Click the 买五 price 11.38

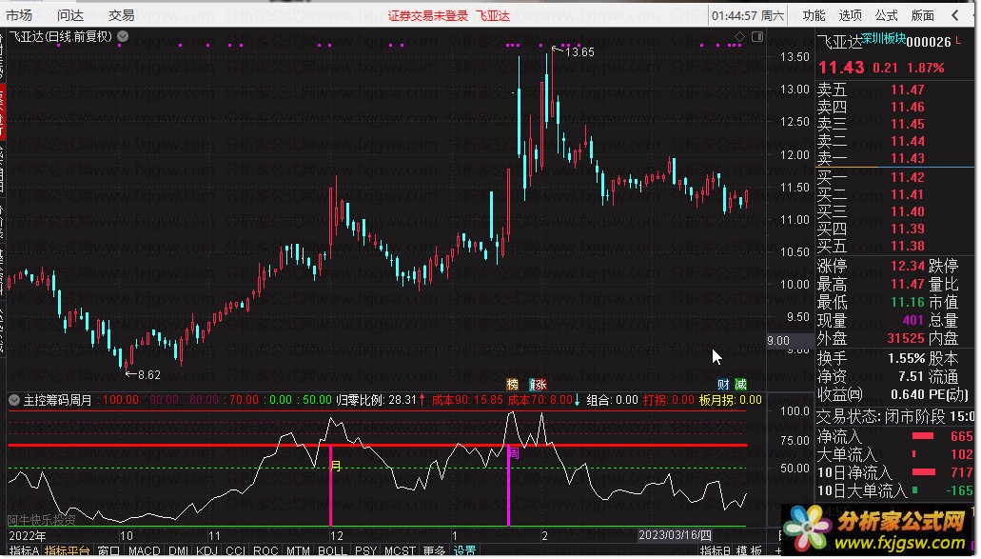pyautogui.click(x=907, y=246)
